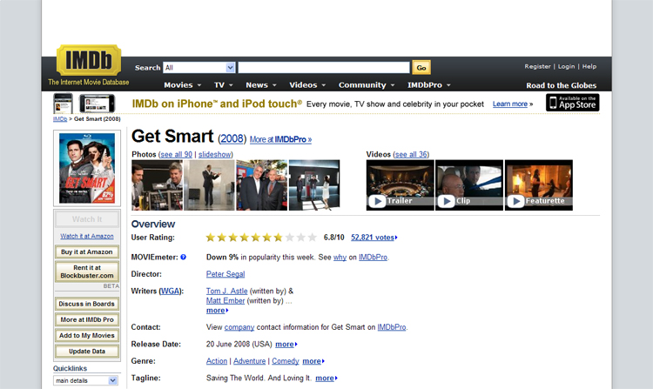Expand more writers link
The width and height of the screenshot is (653, 389).
click(218, 311)
